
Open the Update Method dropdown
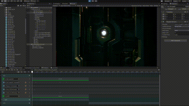182,26
